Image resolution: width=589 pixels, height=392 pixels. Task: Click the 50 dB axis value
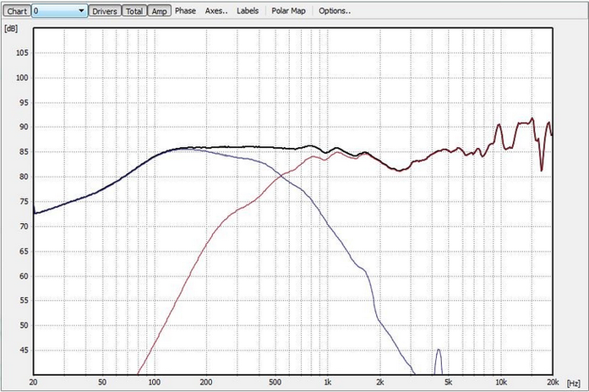24,325
